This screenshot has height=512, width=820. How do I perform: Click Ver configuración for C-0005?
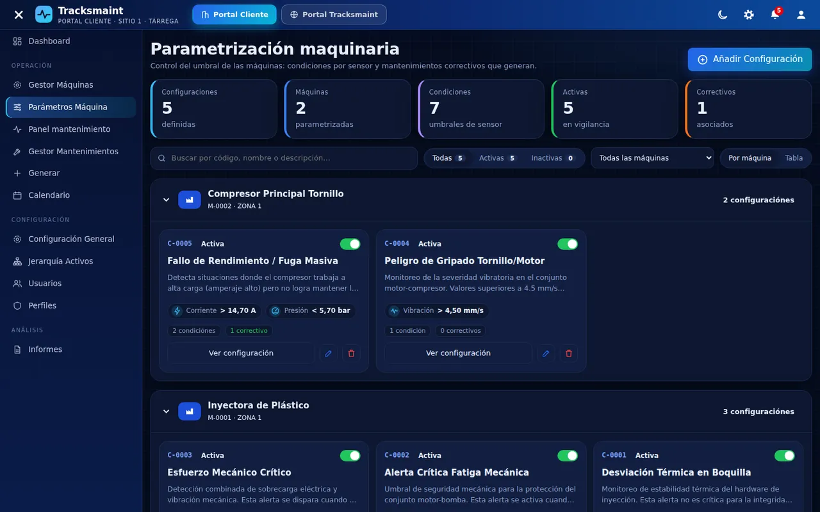pyautogui.click(x=241, y=353)
